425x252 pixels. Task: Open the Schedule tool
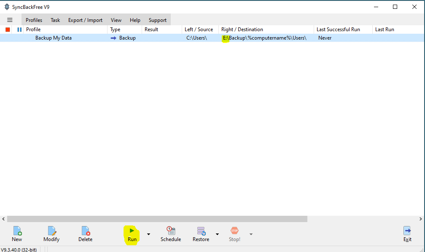(x=171, y=231)
